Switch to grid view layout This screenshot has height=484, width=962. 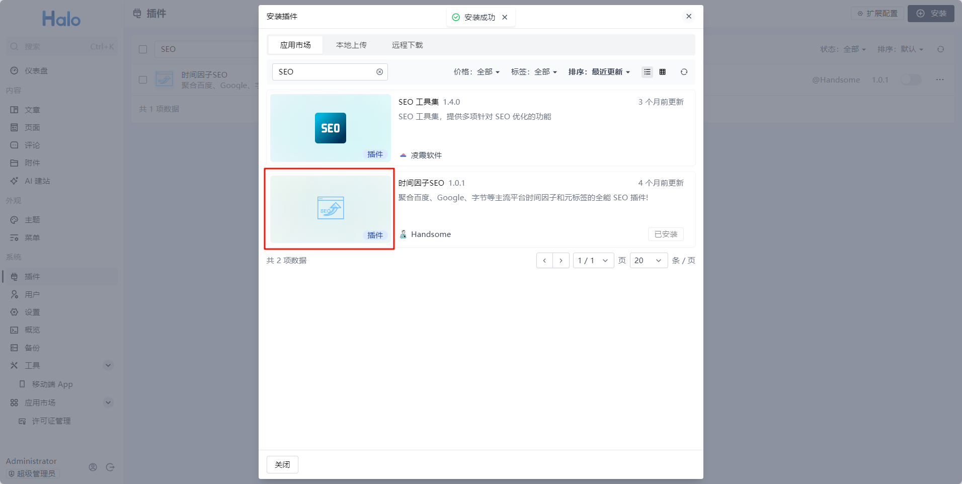click(662, 72)
